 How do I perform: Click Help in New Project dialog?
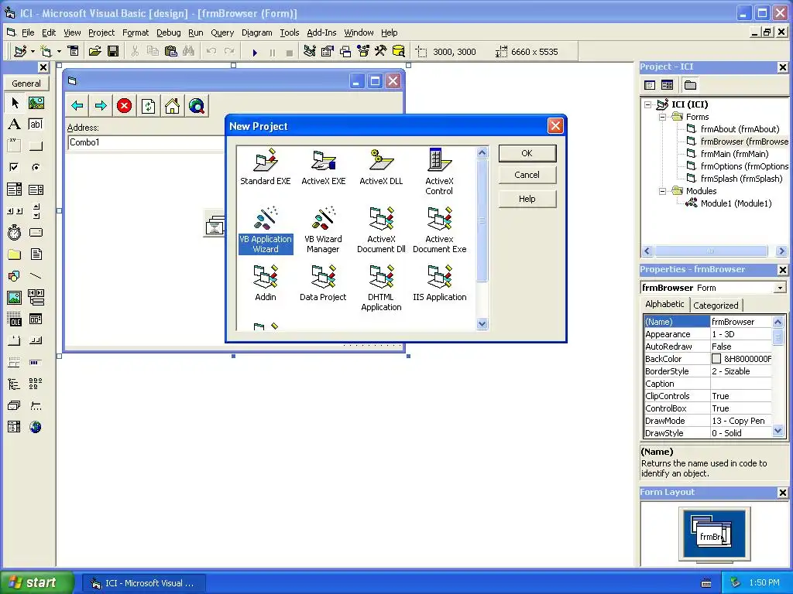click(x=527, y=199)
